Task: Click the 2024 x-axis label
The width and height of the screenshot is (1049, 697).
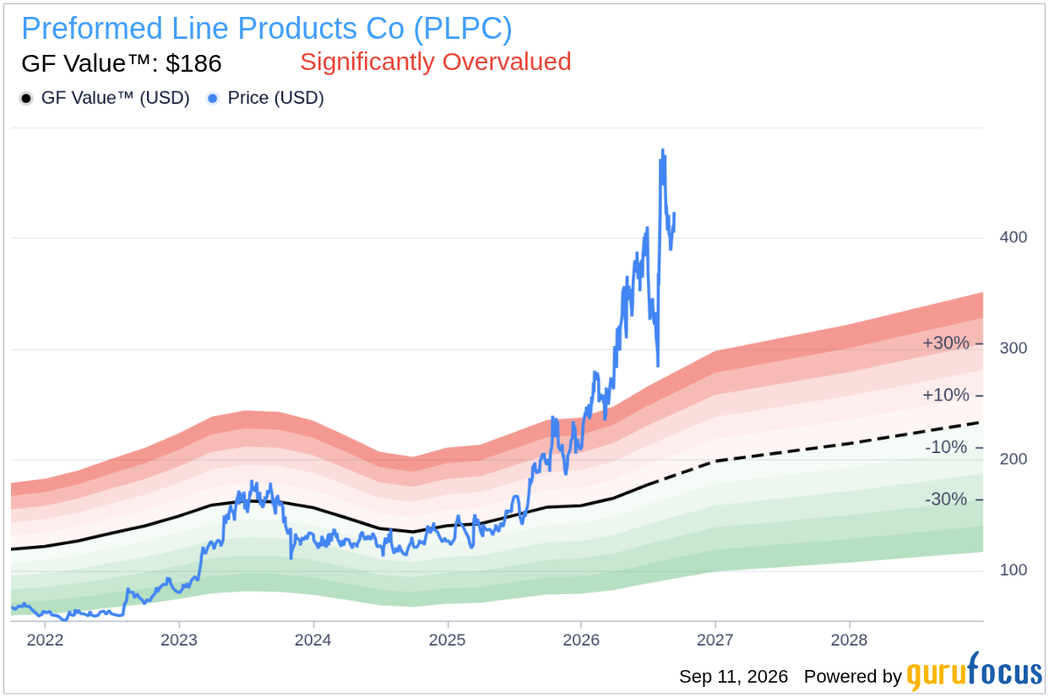Action: coord(313,640)
